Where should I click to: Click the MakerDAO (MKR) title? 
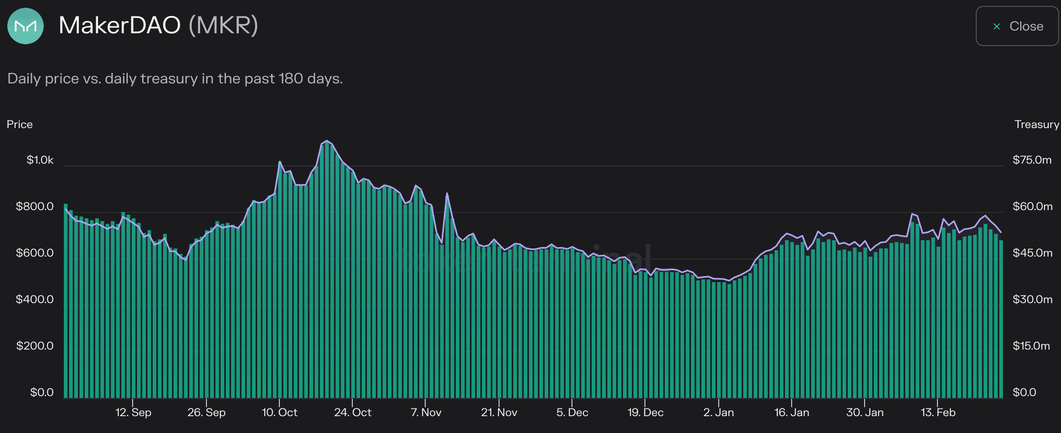point(159,25)
